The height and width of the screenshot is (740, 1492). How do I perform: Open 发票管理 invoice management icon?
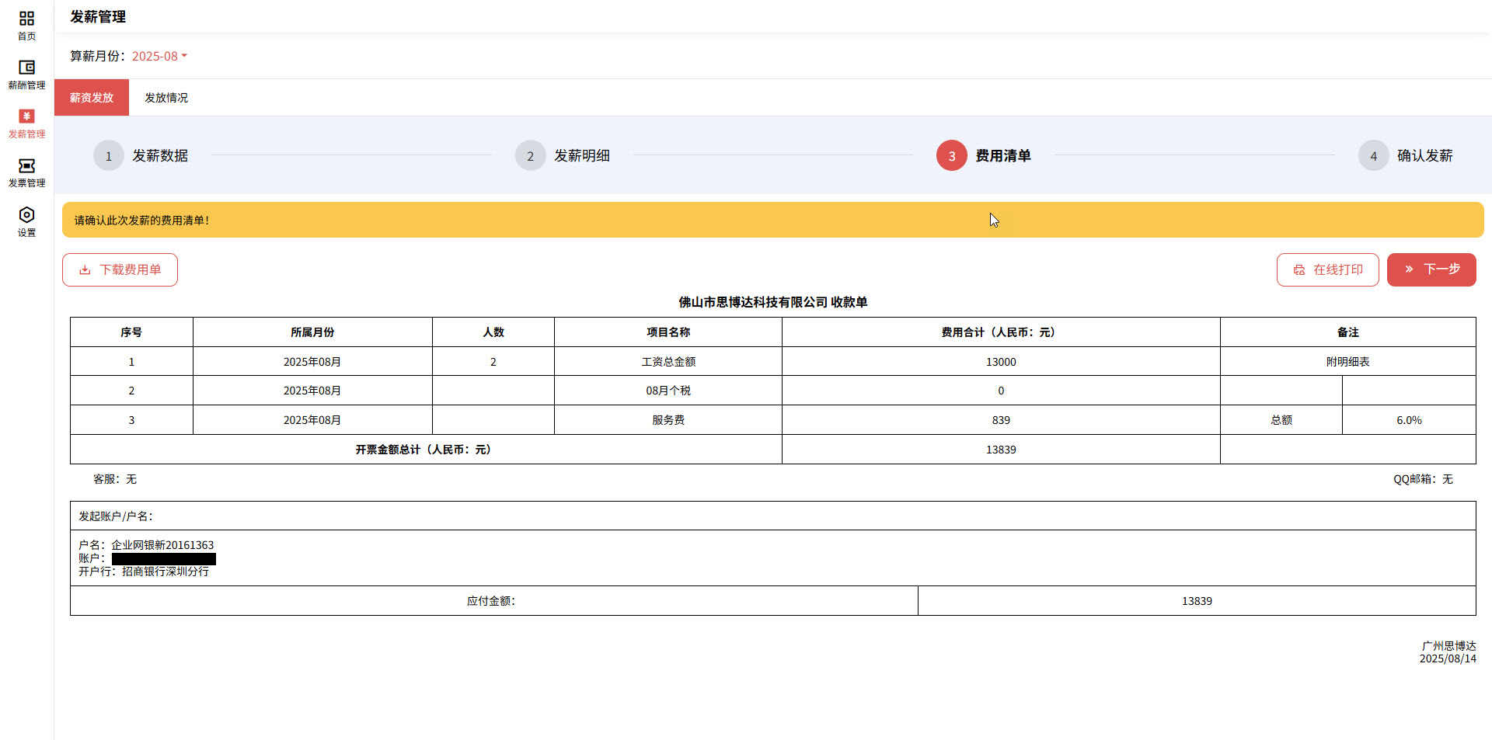click(x=26, y=166)
